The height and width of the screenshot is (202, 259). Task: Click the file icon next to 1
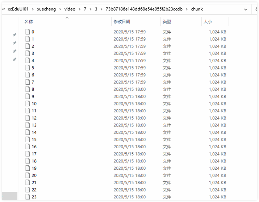(28, 39)
